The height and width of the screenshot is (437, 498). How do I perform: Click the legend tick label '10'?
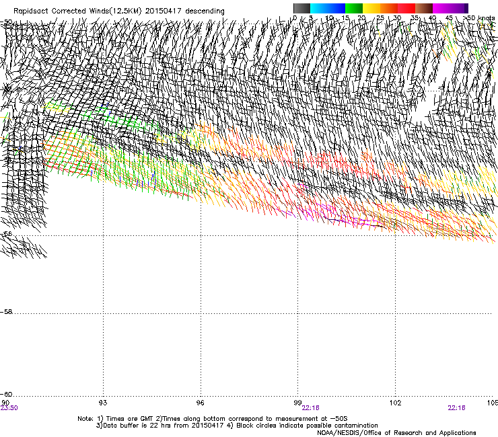[329, 18]
